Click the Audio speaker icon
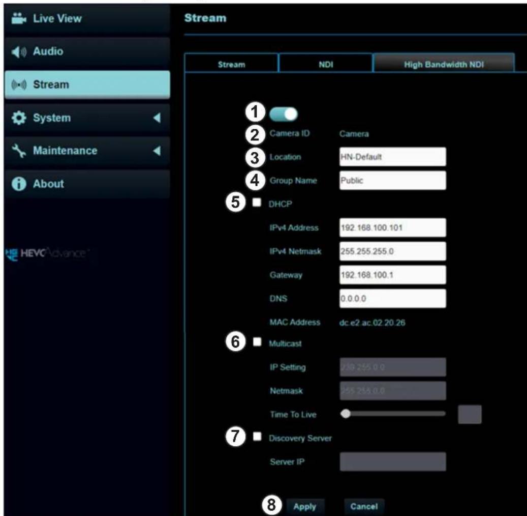Image resolution: width=527 pixels, height=516 pixels. (19, 51)
